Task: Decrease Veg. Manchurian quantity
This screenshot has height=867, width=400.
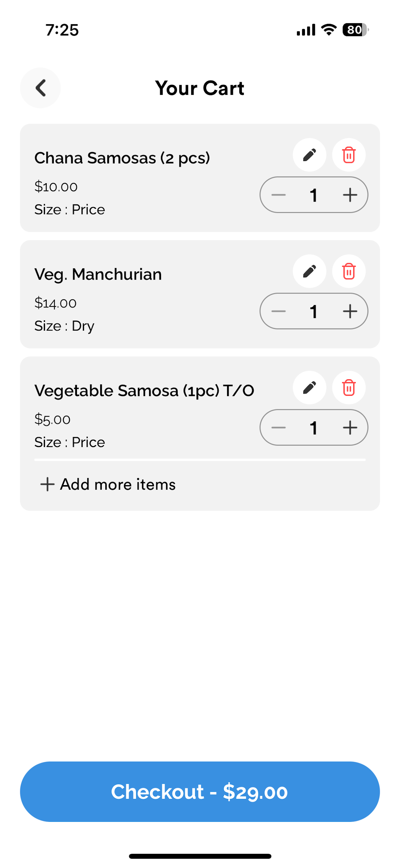Action: coord(278,311)
